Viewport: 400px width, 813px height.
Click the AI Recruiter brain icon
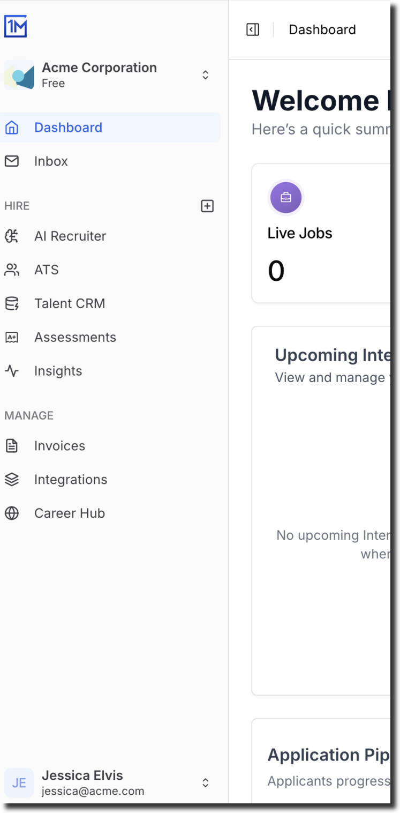coord(11,236)
